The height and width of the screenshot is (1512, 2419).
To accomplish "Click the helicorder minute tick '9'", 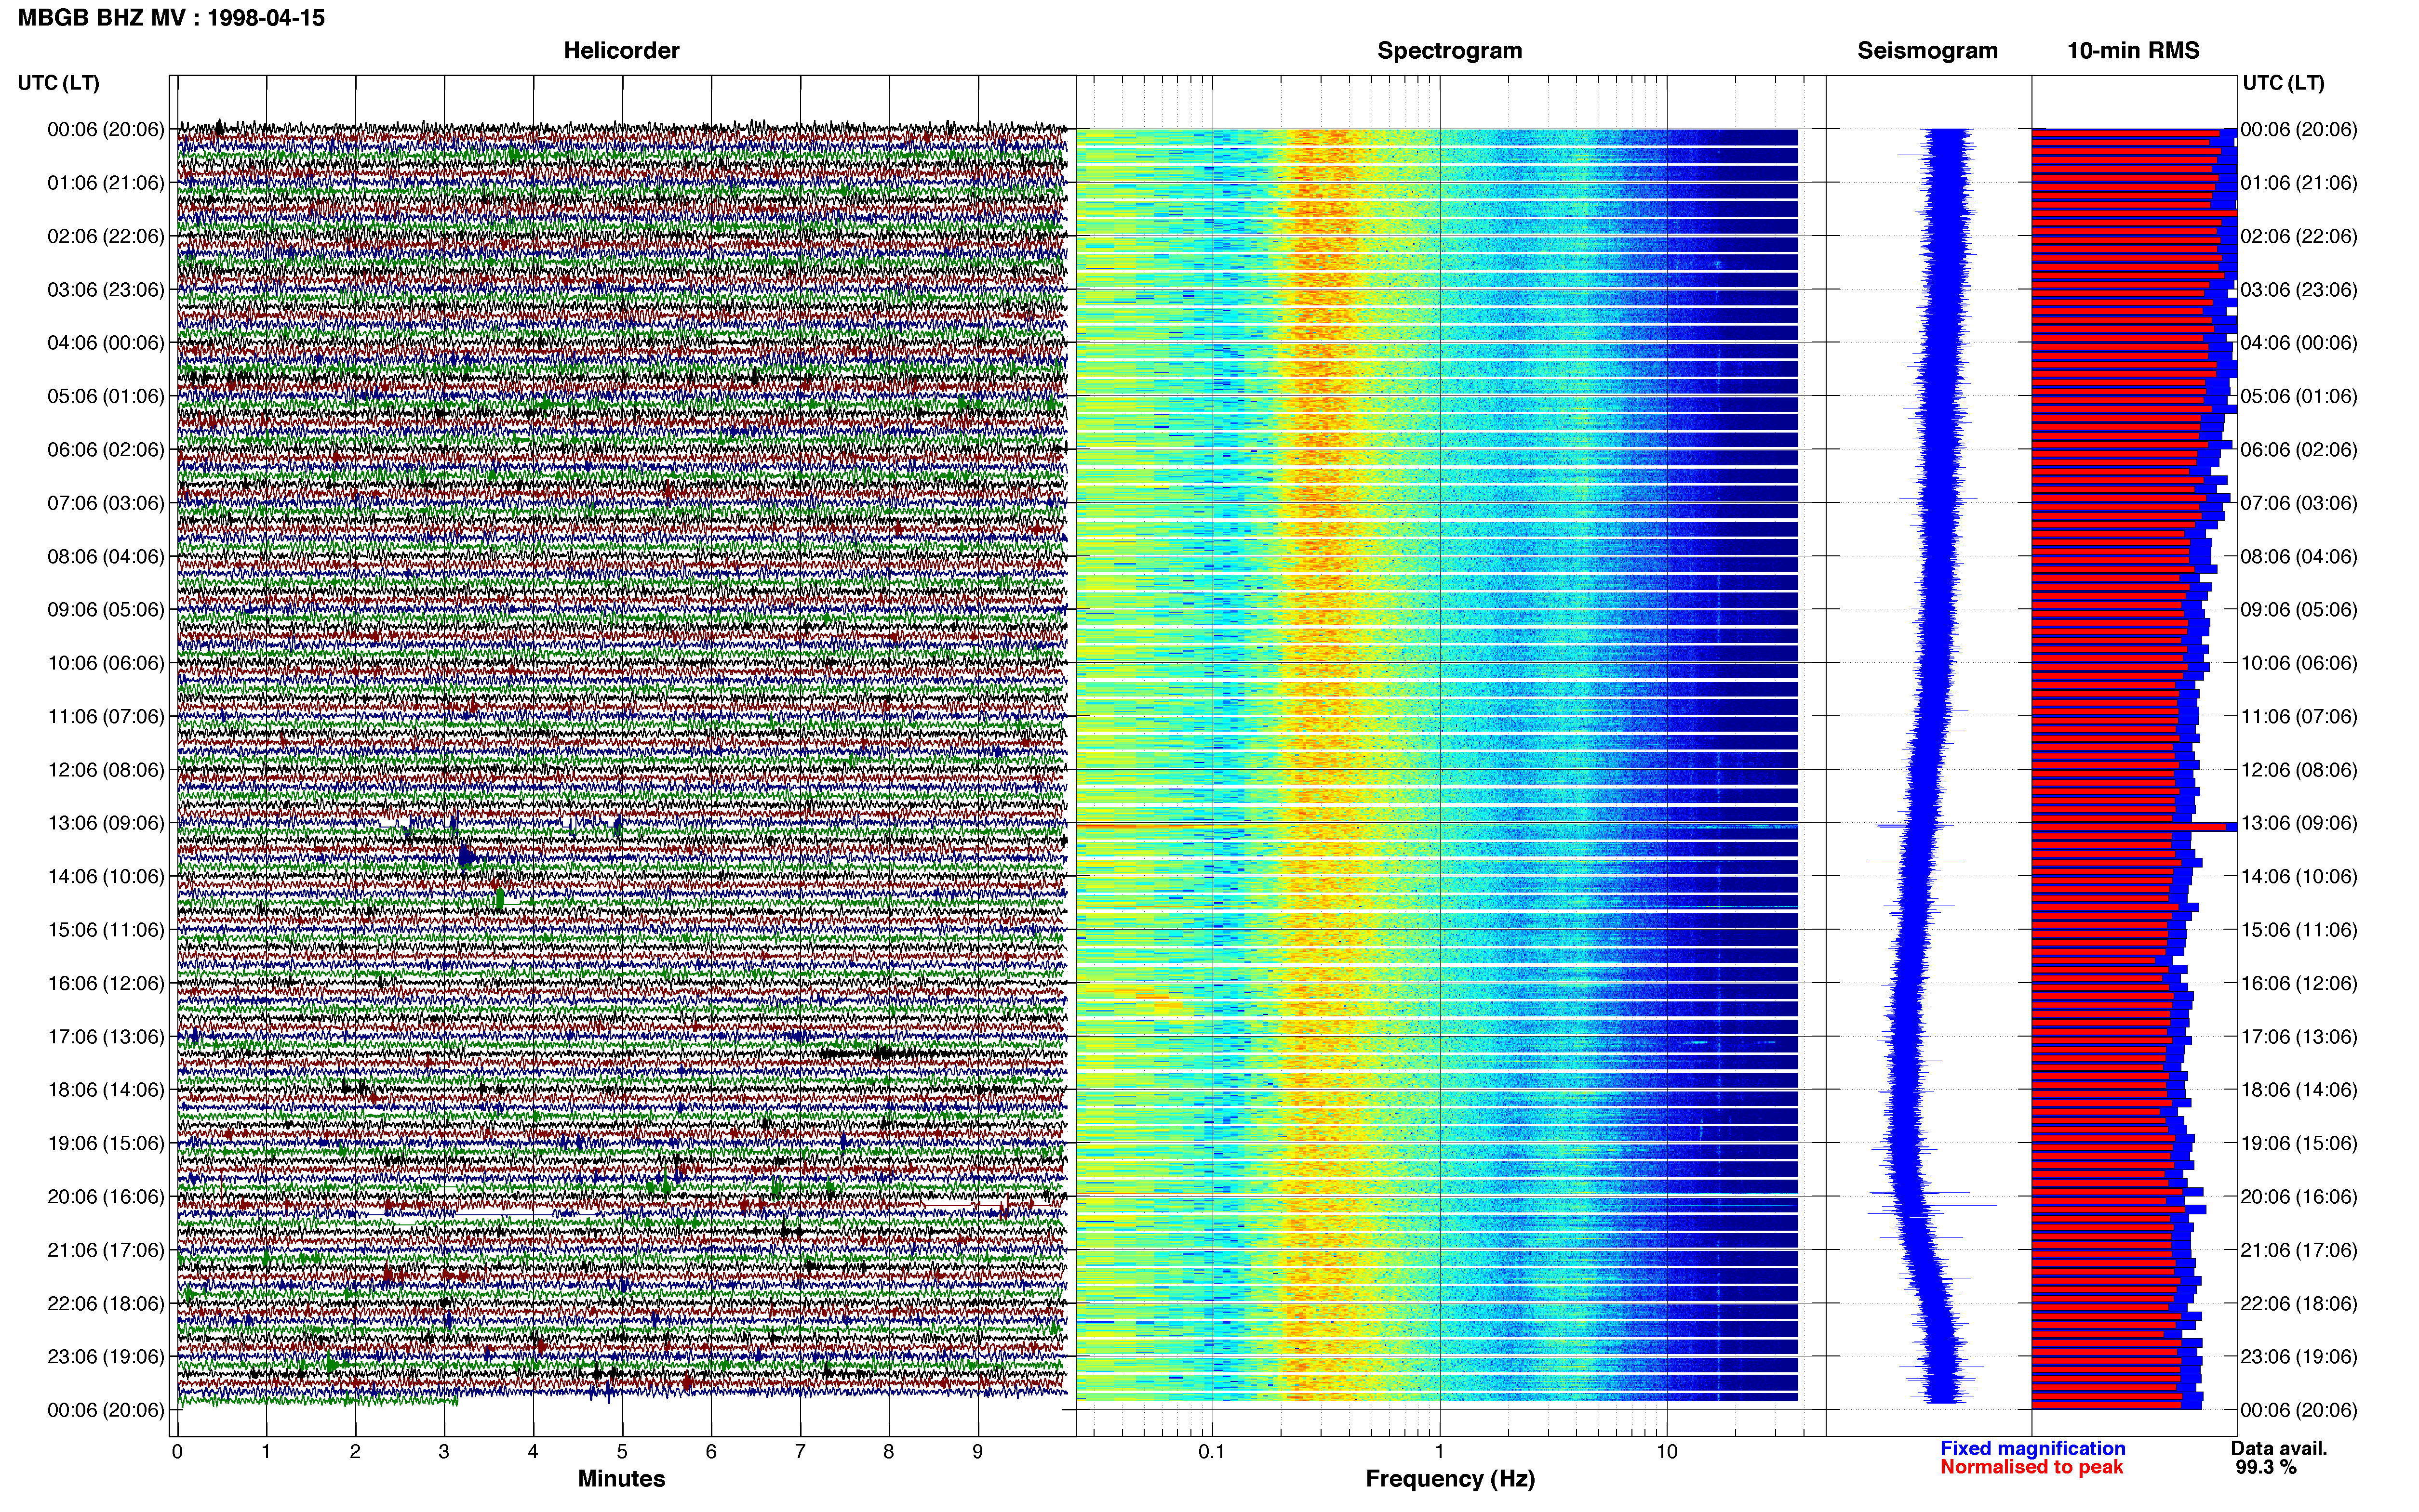I will [978, 1452].
